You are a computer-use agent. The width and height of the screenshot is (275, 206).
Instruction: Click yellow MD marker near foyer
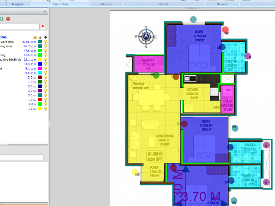135,172
